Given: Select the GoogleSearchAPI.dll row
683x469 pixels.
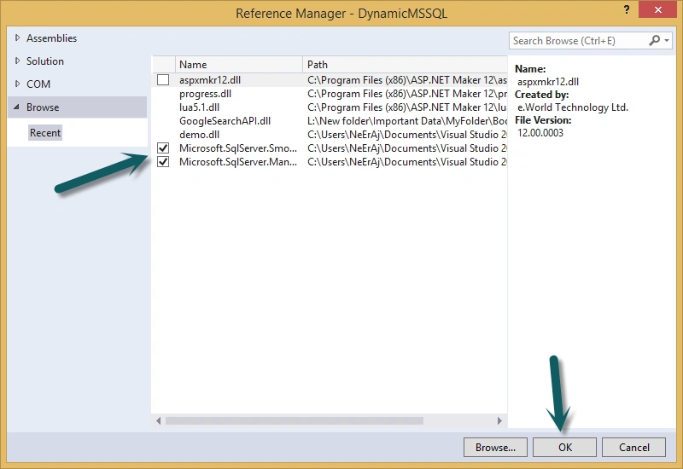Looking at the screenshot, I should (x=330, y=121).
